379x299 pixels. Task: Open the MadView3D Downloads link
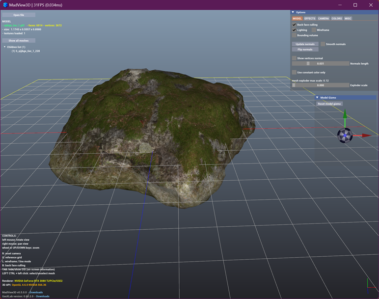(36, 292)
